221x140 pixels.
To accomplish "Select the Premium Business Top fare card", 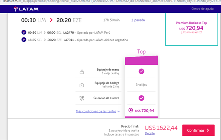I will 192,29.
